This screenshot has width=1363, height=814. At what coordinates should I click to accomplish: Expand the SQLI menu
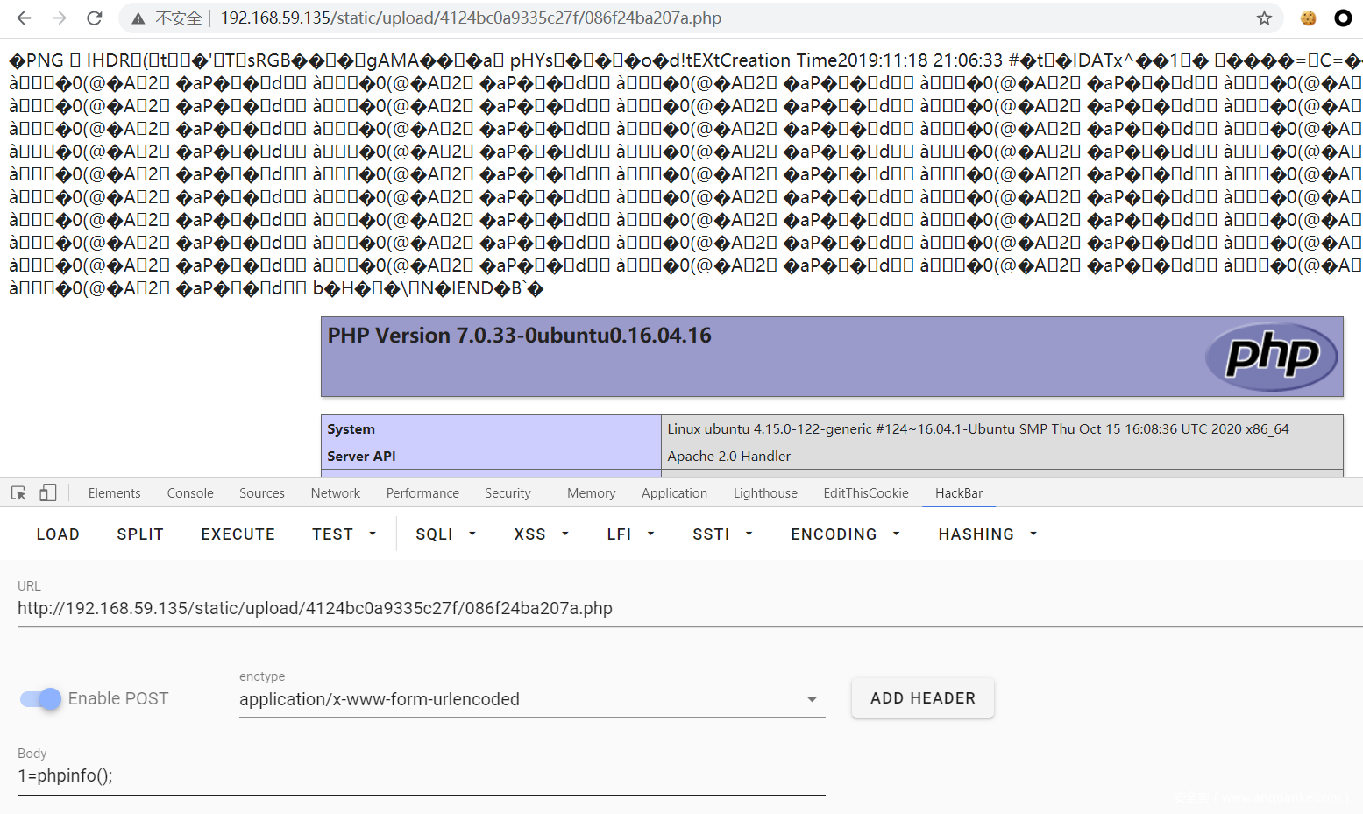click(445, 534)
